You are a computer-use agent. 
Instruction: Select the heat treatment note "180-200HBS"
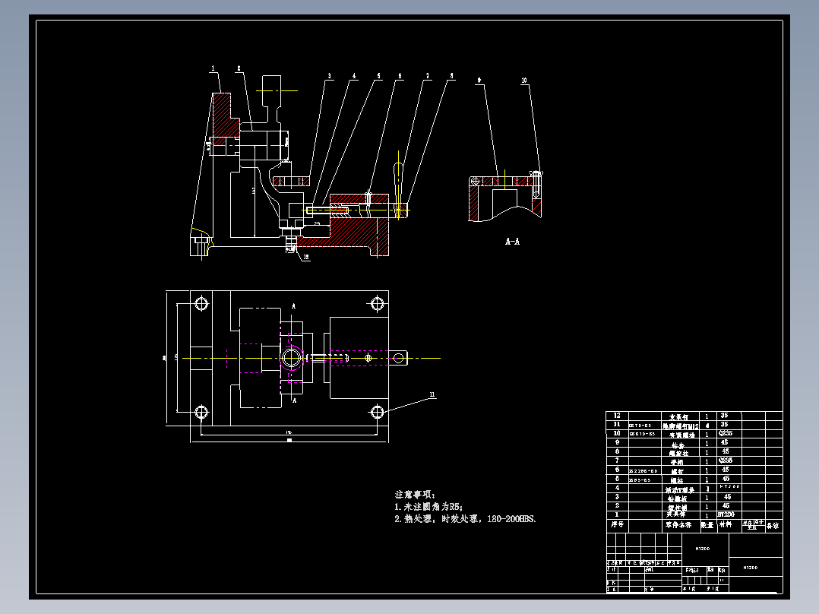tap(511, 519)
